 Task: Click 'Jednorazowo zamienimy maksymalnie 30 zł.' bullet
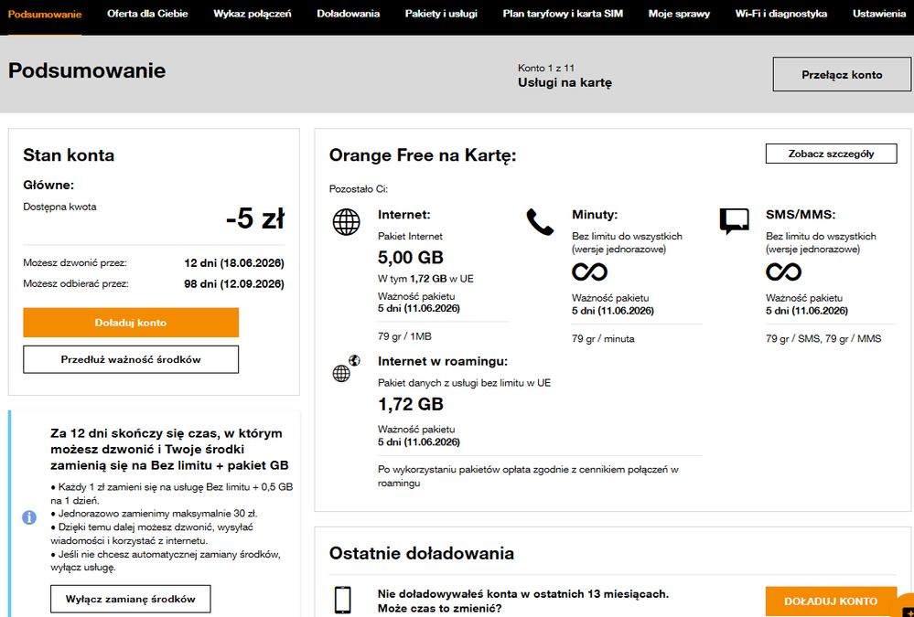click(x=155, y=514)
